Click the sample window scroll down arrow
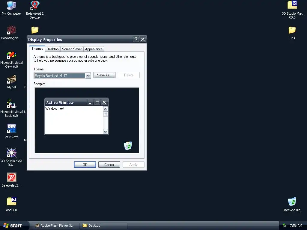This screenshot has width=307, height=230. coord(105,132)
